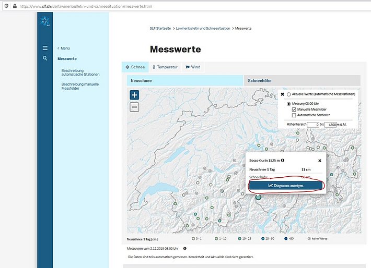Image resolution: width=371 pixels, height=268 pixels.
Task: Select Messung 08:00 Uhr radio option
Action: click(x=288, y=104)
